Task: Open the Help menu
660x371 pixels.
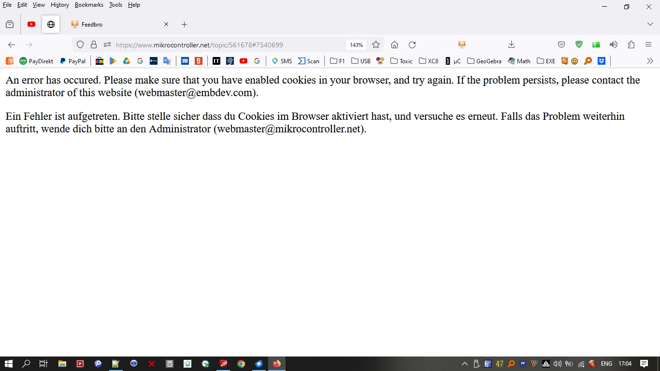Action: point(134,5)
